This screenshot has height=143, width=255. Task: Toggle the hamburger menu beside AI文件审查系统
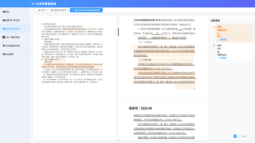pyautogui.click(x=33, y=4)
